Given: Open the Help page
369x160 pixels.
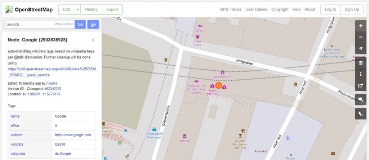Looking at the screenshot, I should tap(296, 9).
